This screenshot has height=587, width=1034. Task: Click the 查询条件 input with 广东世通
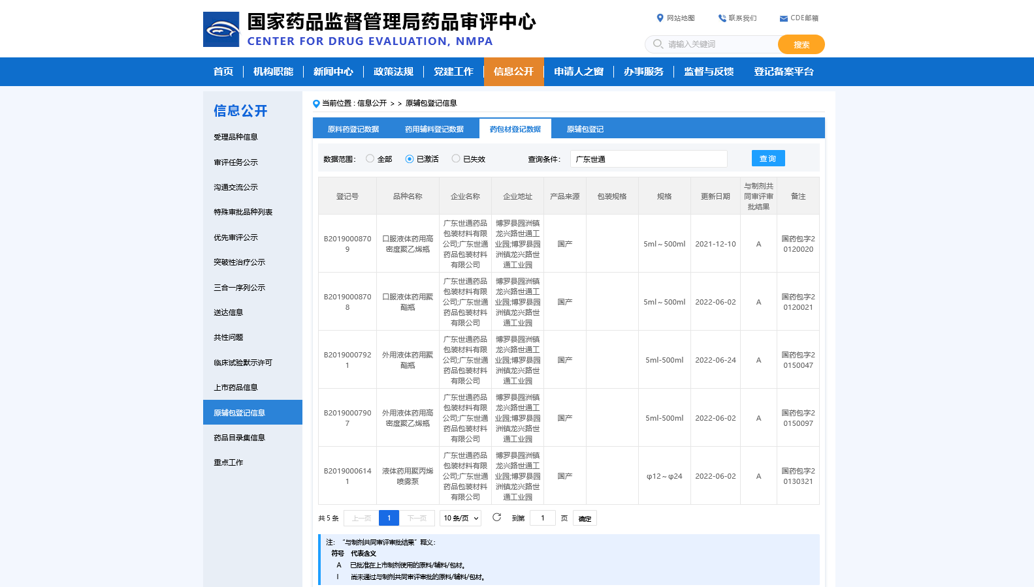649,158
